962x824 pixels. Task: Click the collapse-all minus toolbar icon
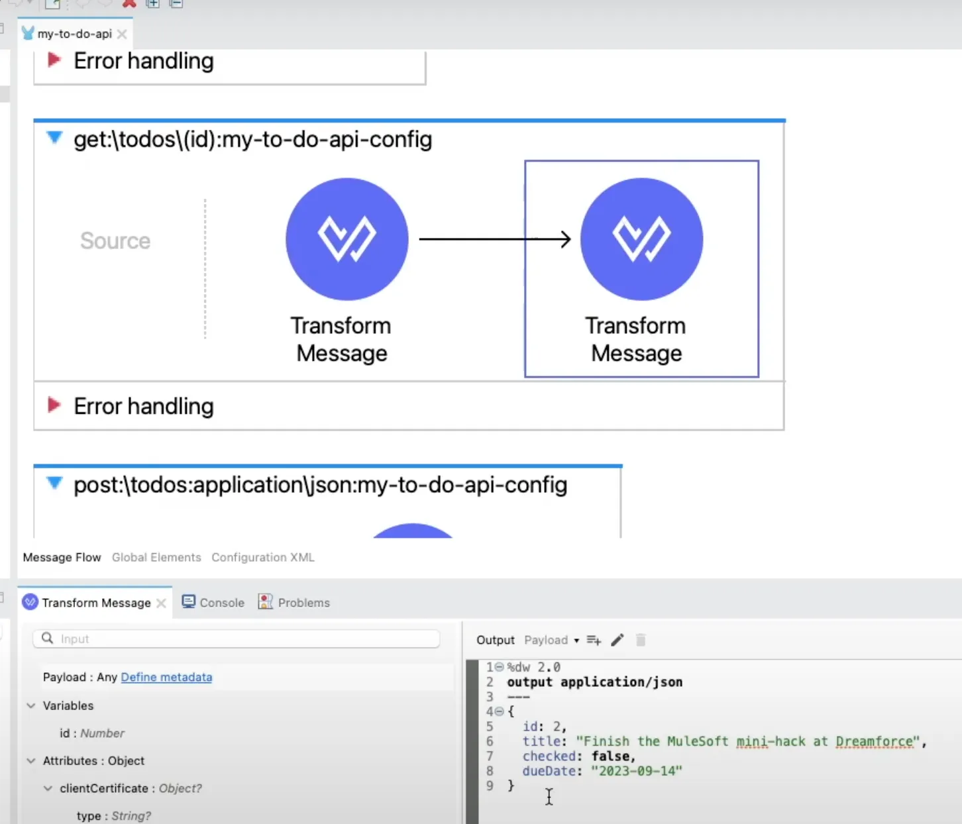pos(176,3)
